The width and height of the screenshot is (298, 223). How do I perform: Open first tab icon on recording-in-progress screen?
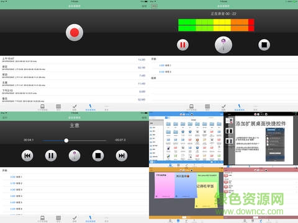click(191, 107)
